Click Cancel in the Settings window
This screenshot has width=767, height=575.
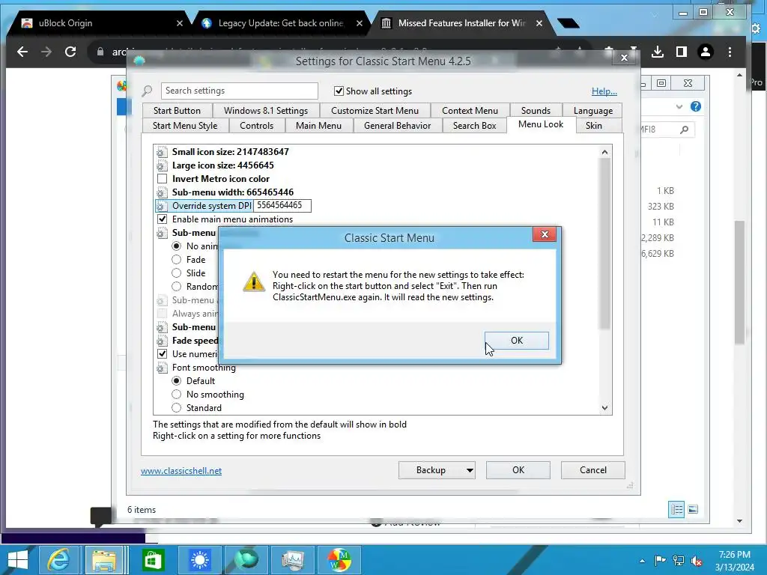(x=593, y=470)
